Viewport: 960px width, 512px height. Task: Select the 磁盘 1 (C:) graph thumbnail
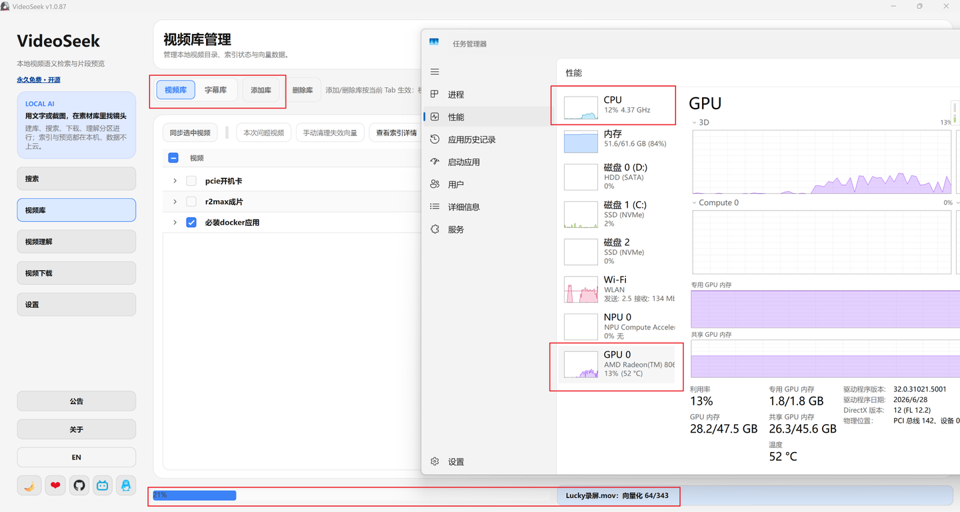tap(581, 215)
